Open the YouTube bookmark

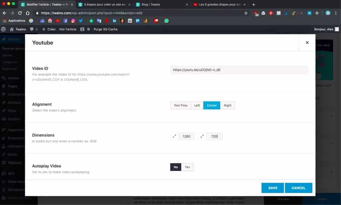58,21
